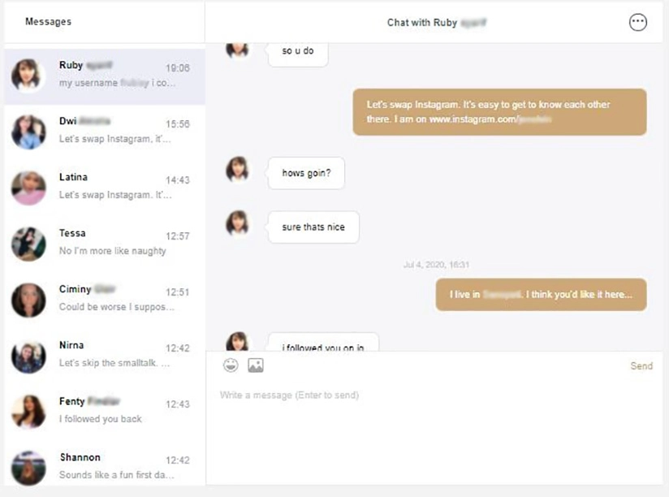Click the 'sure thats nice' message bubble
This screenshot has width=669, height=497.
point(313,227)
